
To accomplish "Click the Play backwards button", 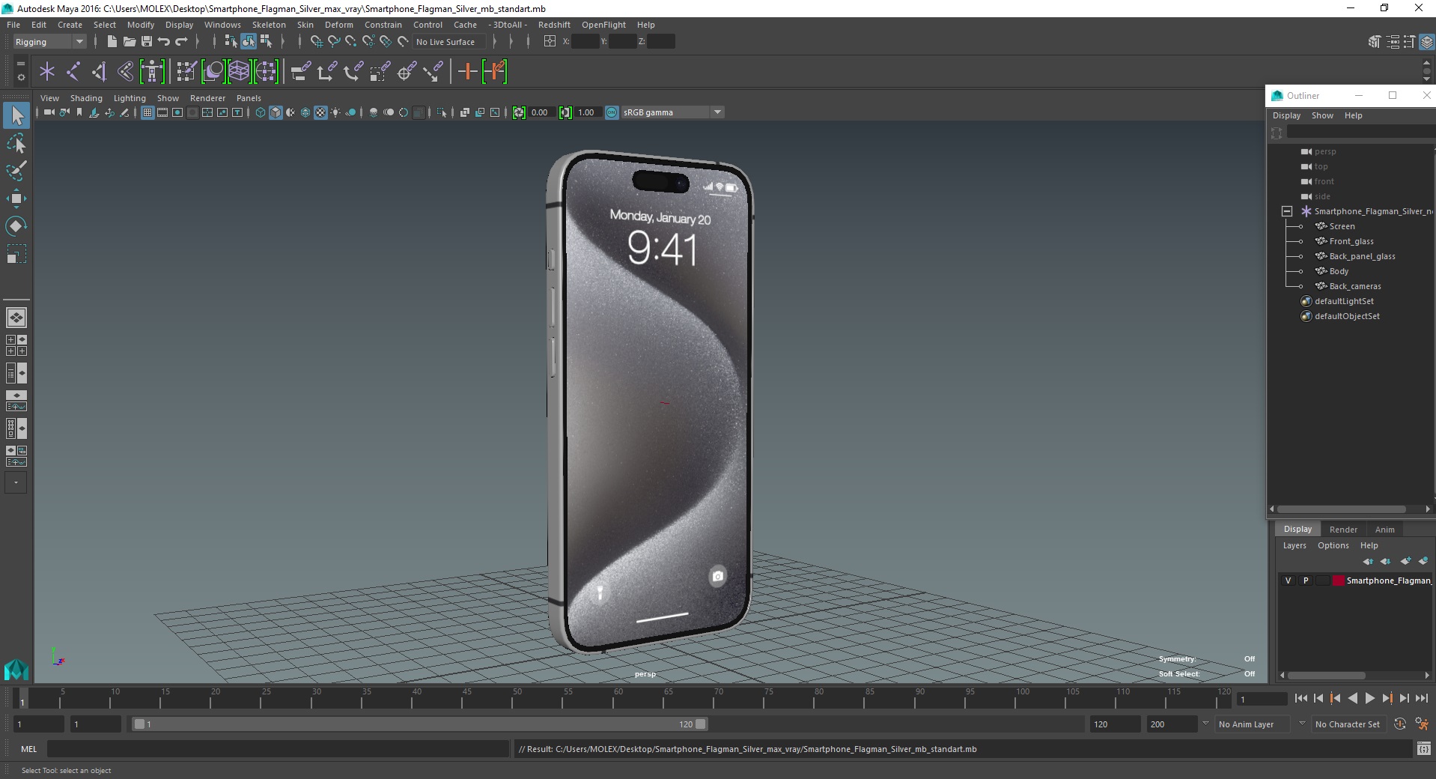I will 1352,698.
